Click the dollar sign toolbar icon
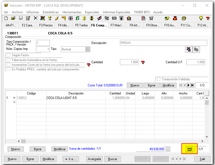 point(84,18)
